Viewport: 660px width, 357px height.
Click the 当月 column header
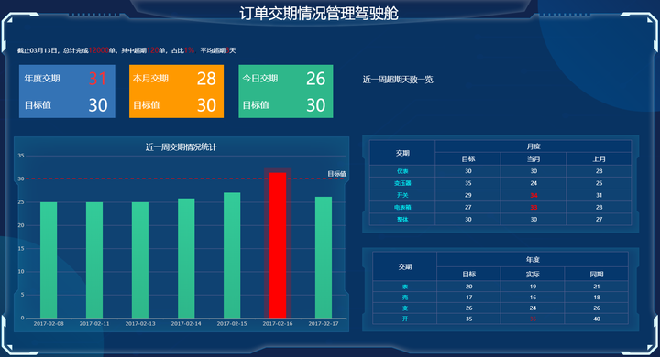tap(533, 159)
